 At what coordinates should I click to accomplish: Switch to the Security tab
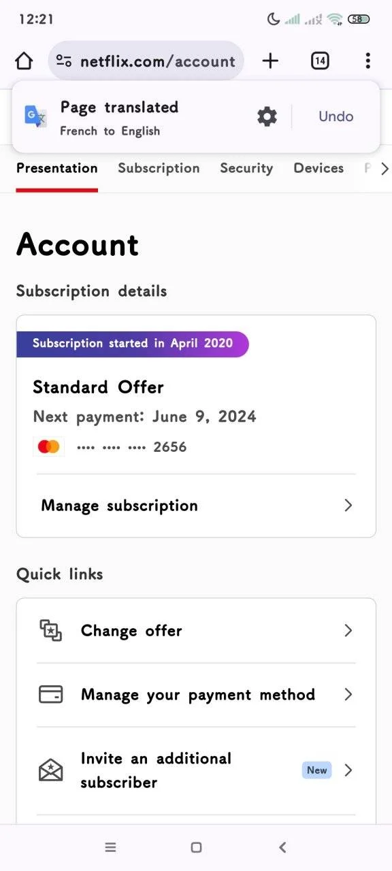[246, 168]
